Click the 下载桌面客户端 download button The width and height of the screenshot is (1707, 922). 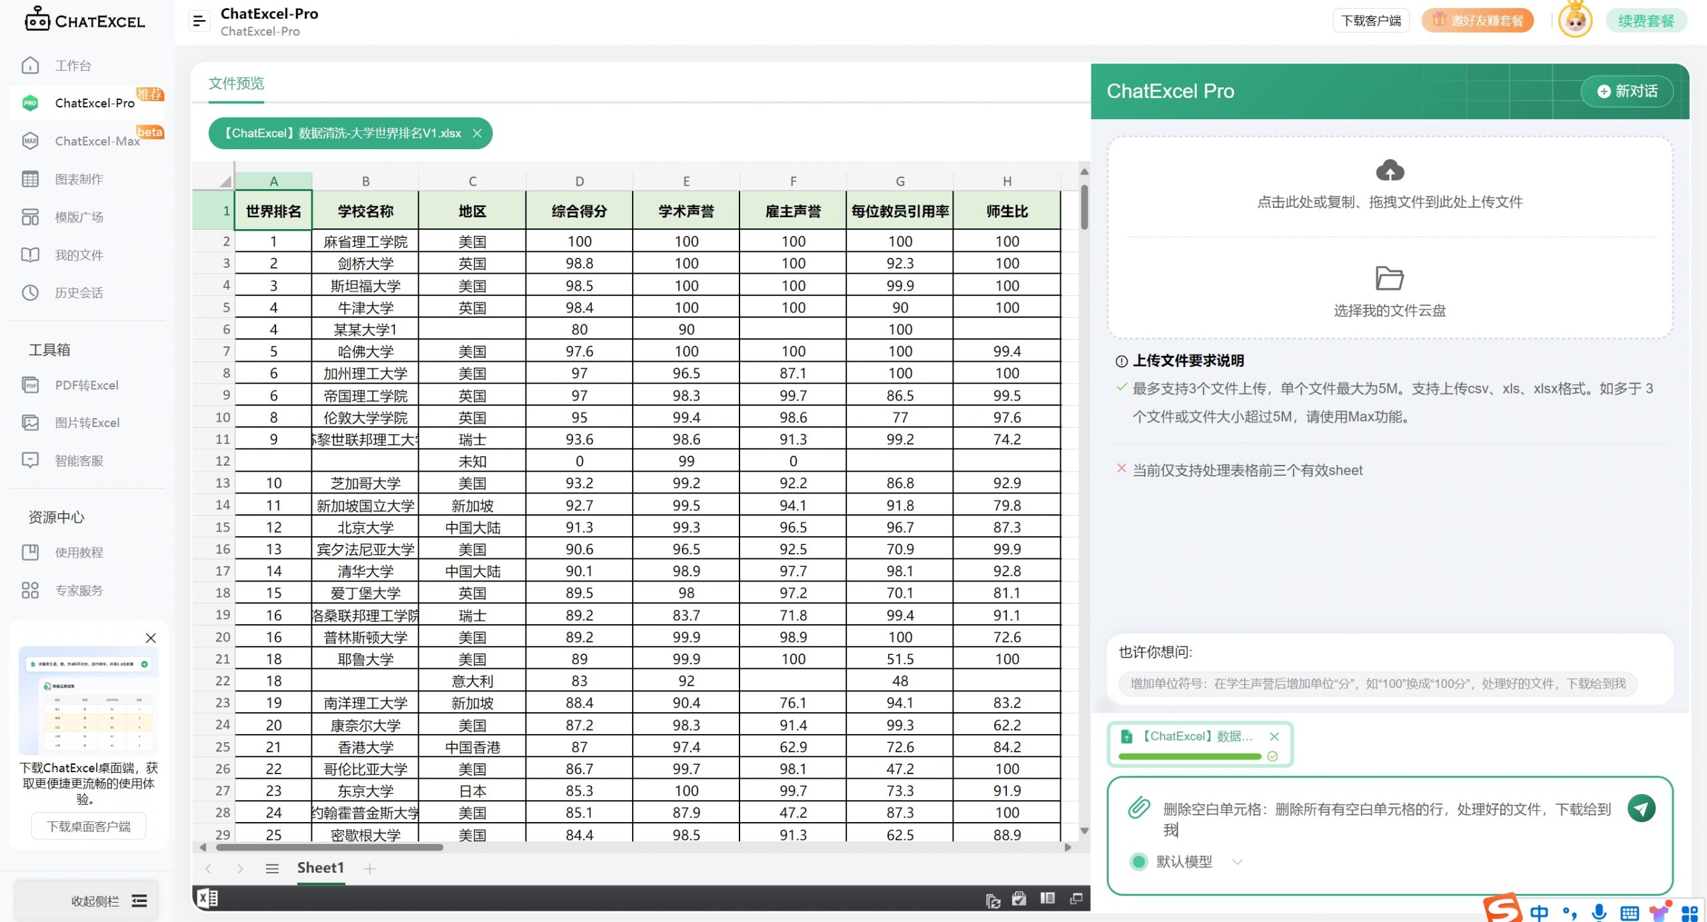click(87, 825)
